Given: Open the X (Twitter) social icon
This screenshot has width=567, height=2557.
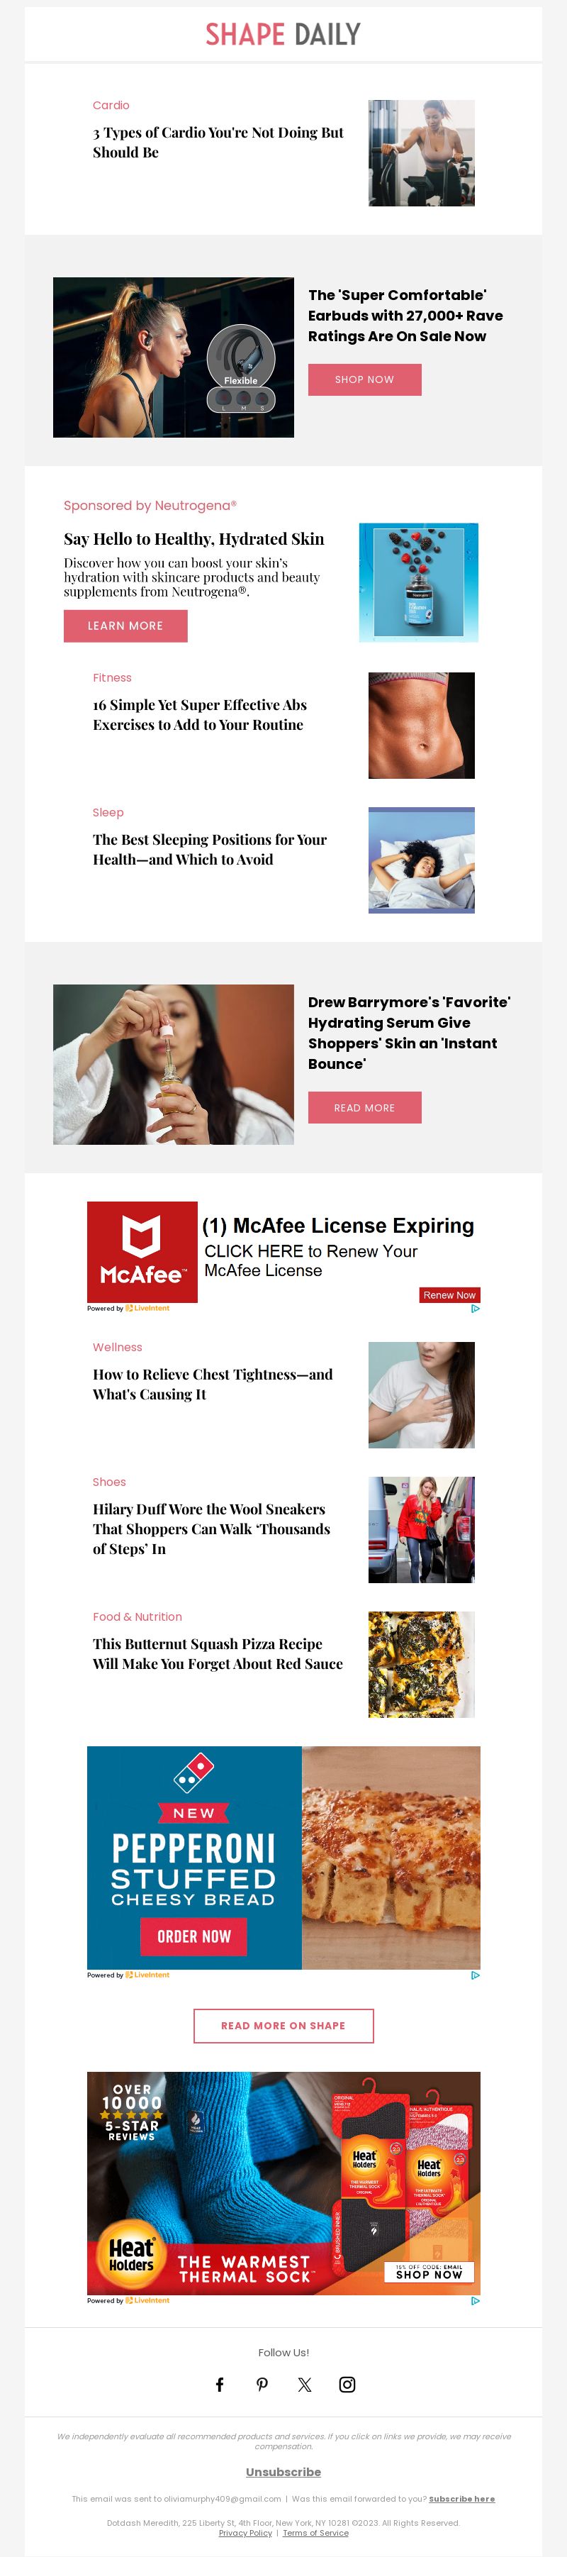Looking at the screenshot, I should [x=304, y=2384].
